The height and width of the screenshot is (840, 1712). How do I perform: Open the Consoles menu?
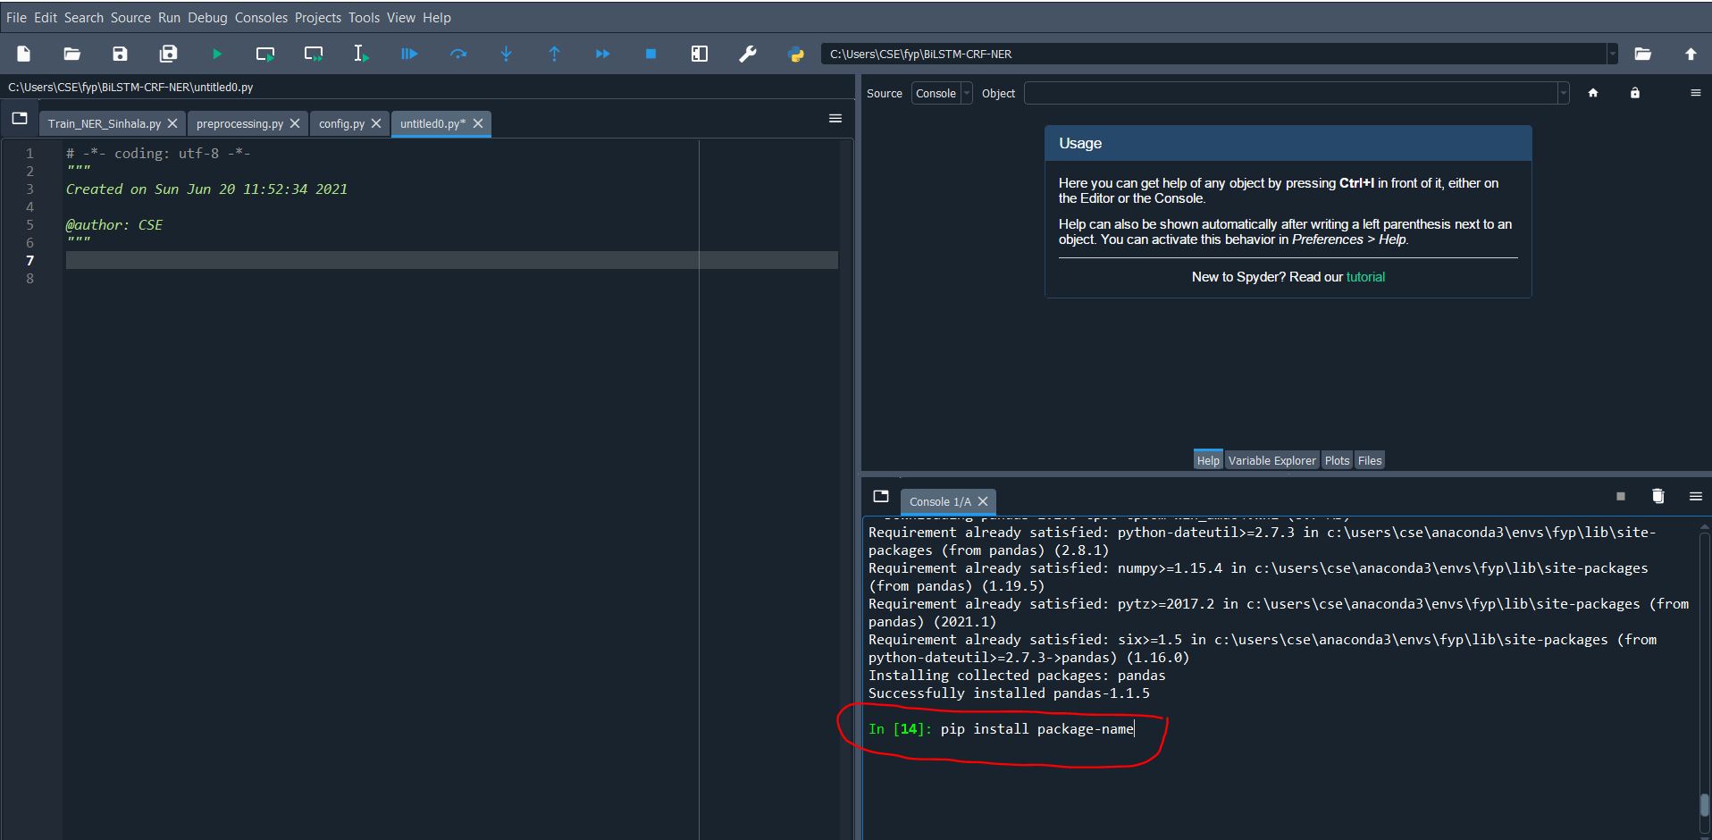tap(261, 18)
